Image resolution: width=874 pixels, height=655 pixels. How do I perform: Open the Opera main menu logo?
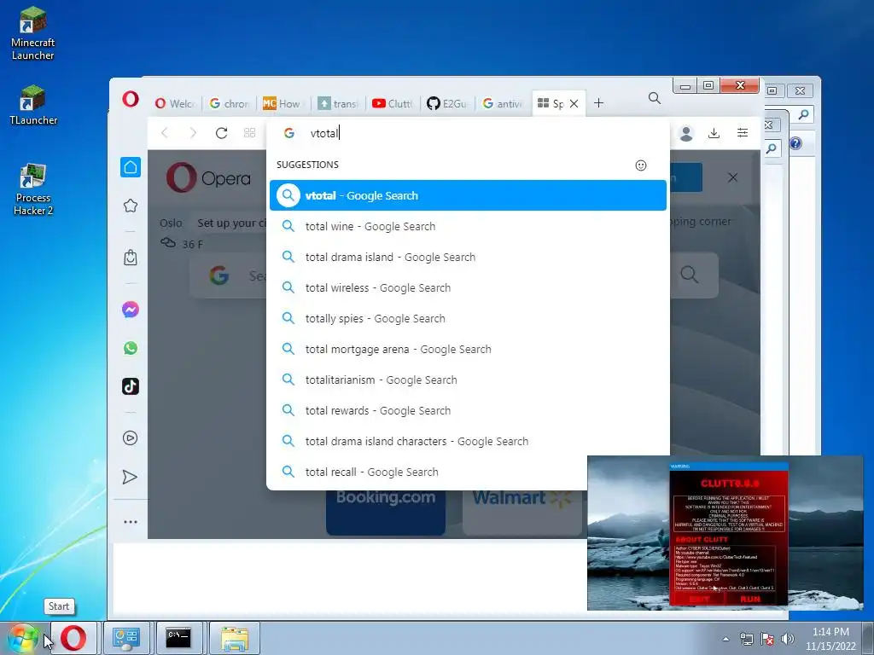point(131,100)
